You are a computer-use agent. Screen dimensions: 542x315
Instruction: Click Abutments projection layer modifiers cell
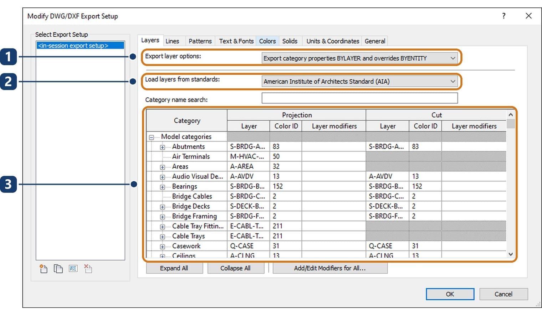pos(334,146)
